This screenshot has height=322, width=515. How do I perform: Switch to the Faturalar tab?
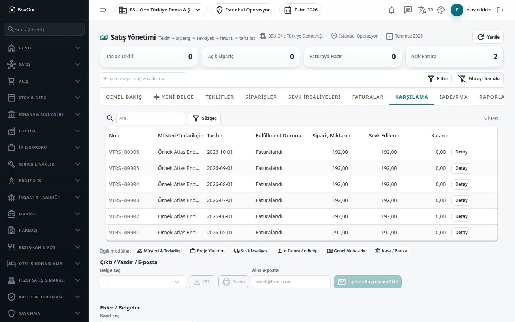[x=368, y=97]
